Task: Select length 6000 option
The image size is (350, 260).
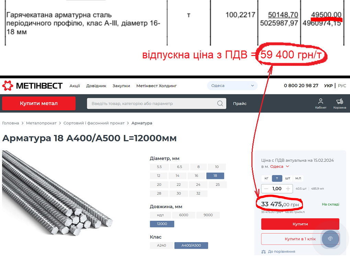Action: pyautogui.click(x=183, y=215)
